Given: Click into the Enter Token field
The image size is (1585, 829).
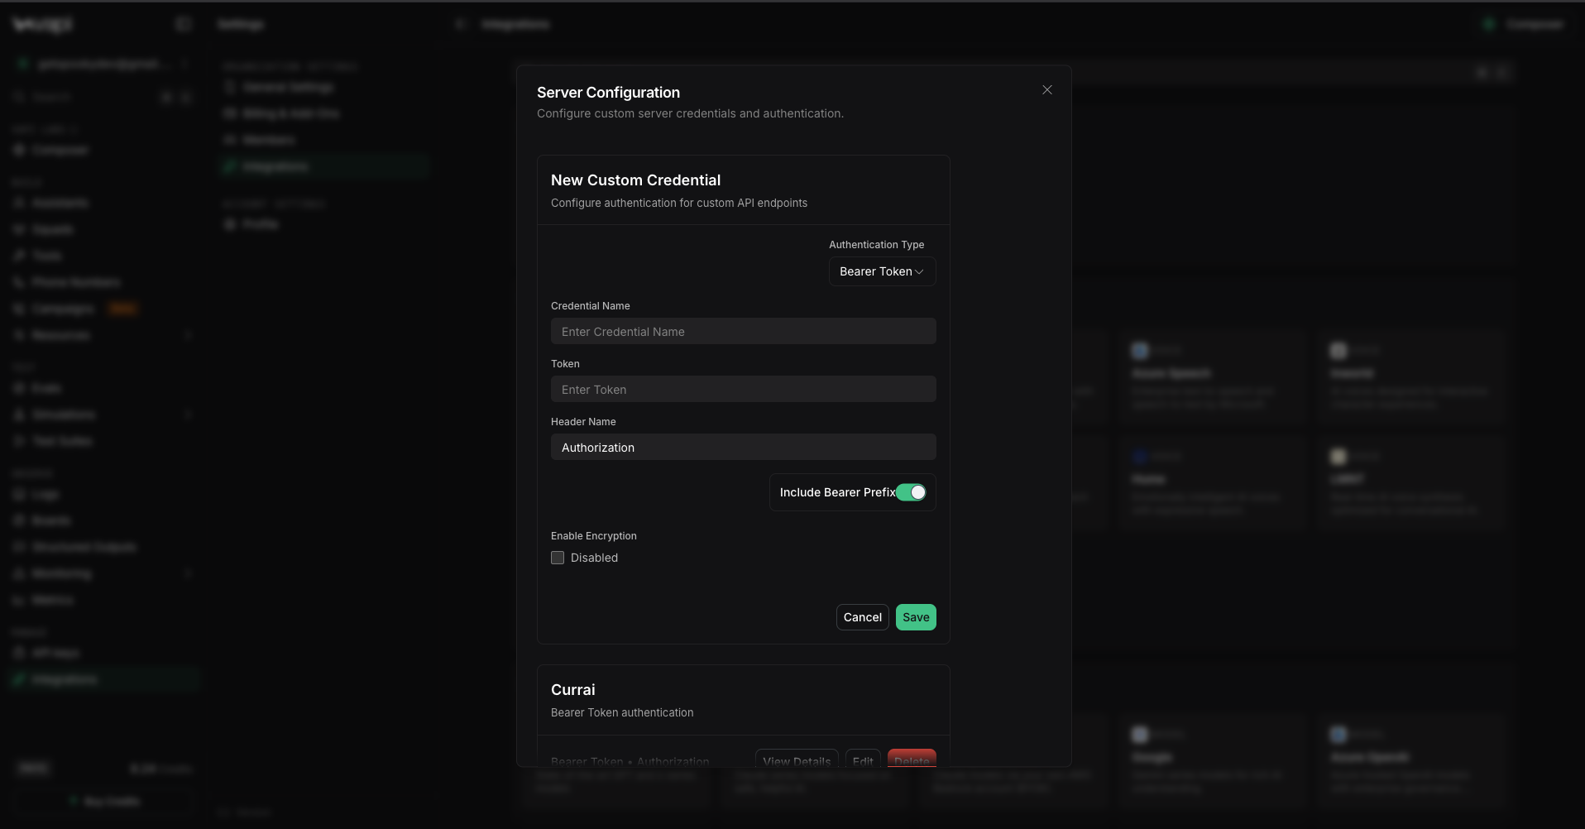Looking at the screenshot, I should 743,390.
